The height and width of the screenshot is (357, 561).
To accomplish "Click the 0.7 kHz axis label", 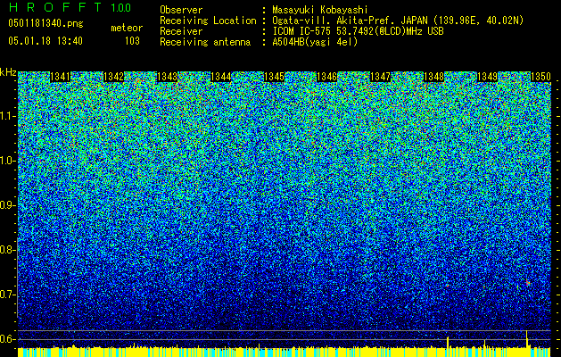I will (7, 295).
